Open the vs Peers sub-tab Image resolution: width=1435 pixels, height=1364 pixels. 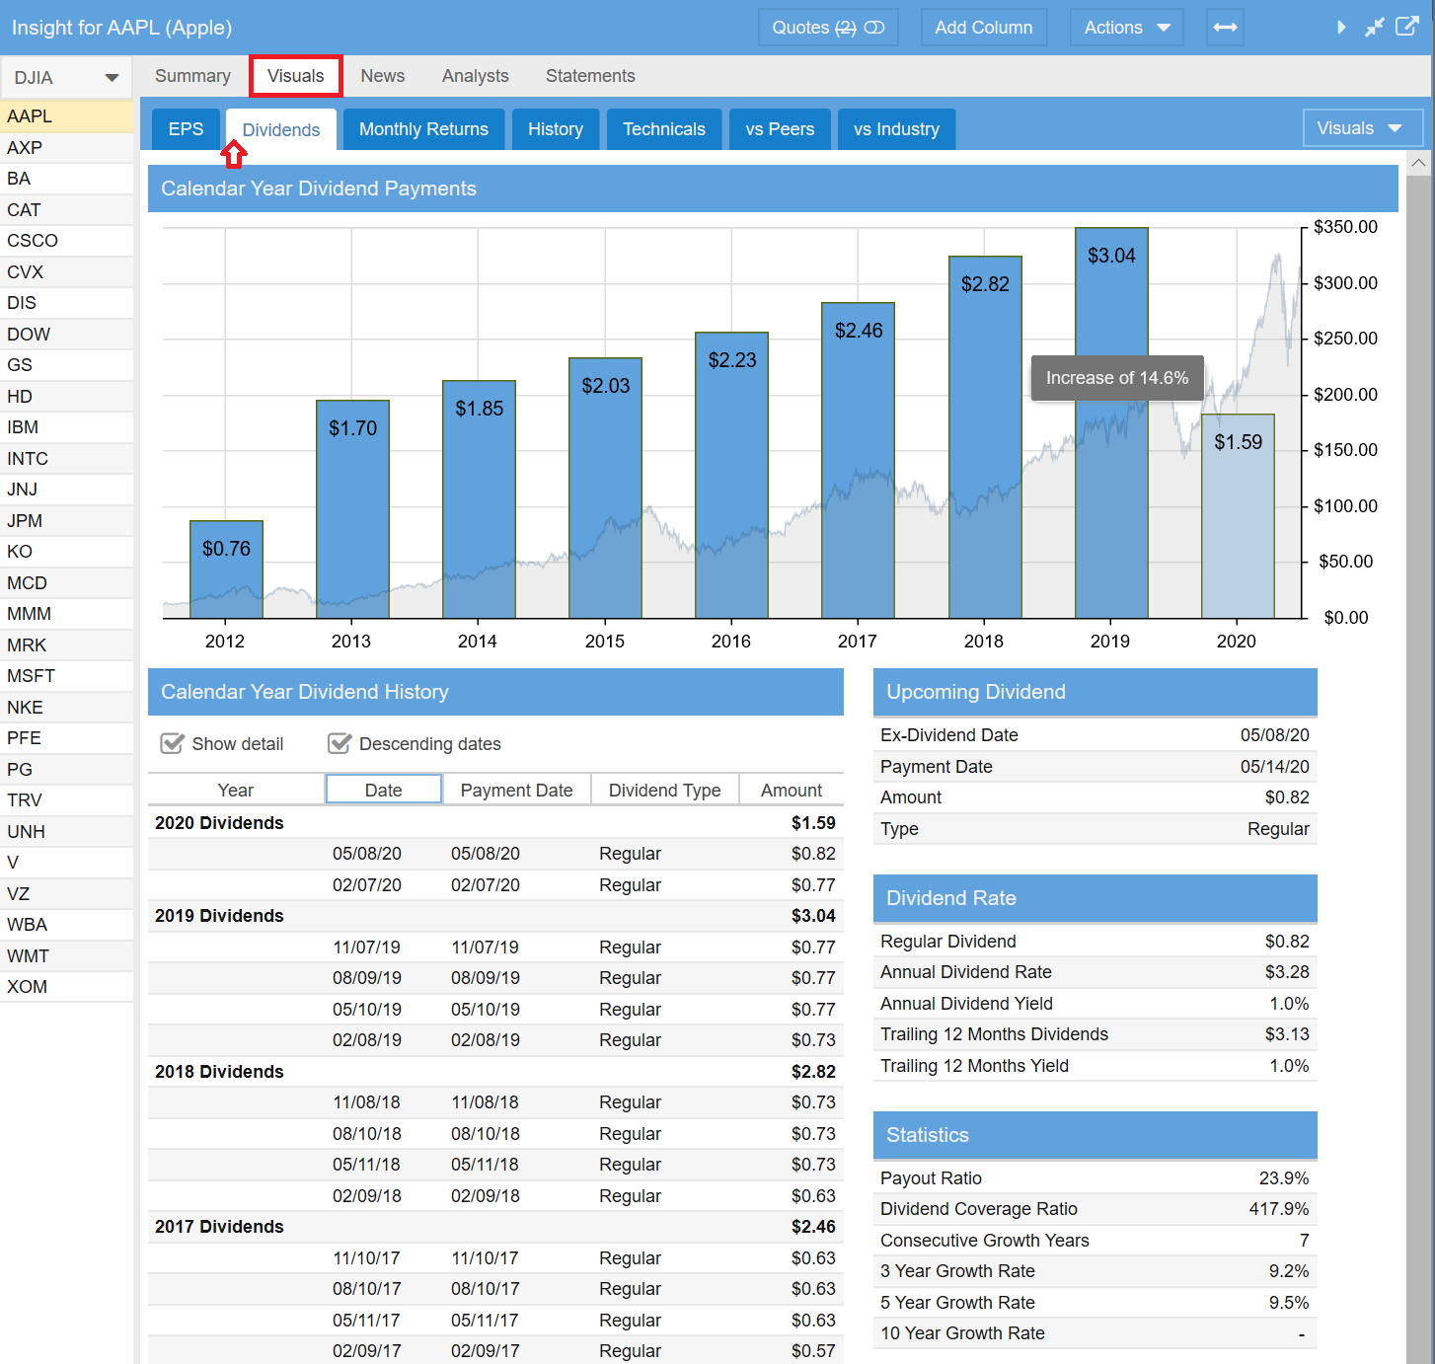coord(780,129)
